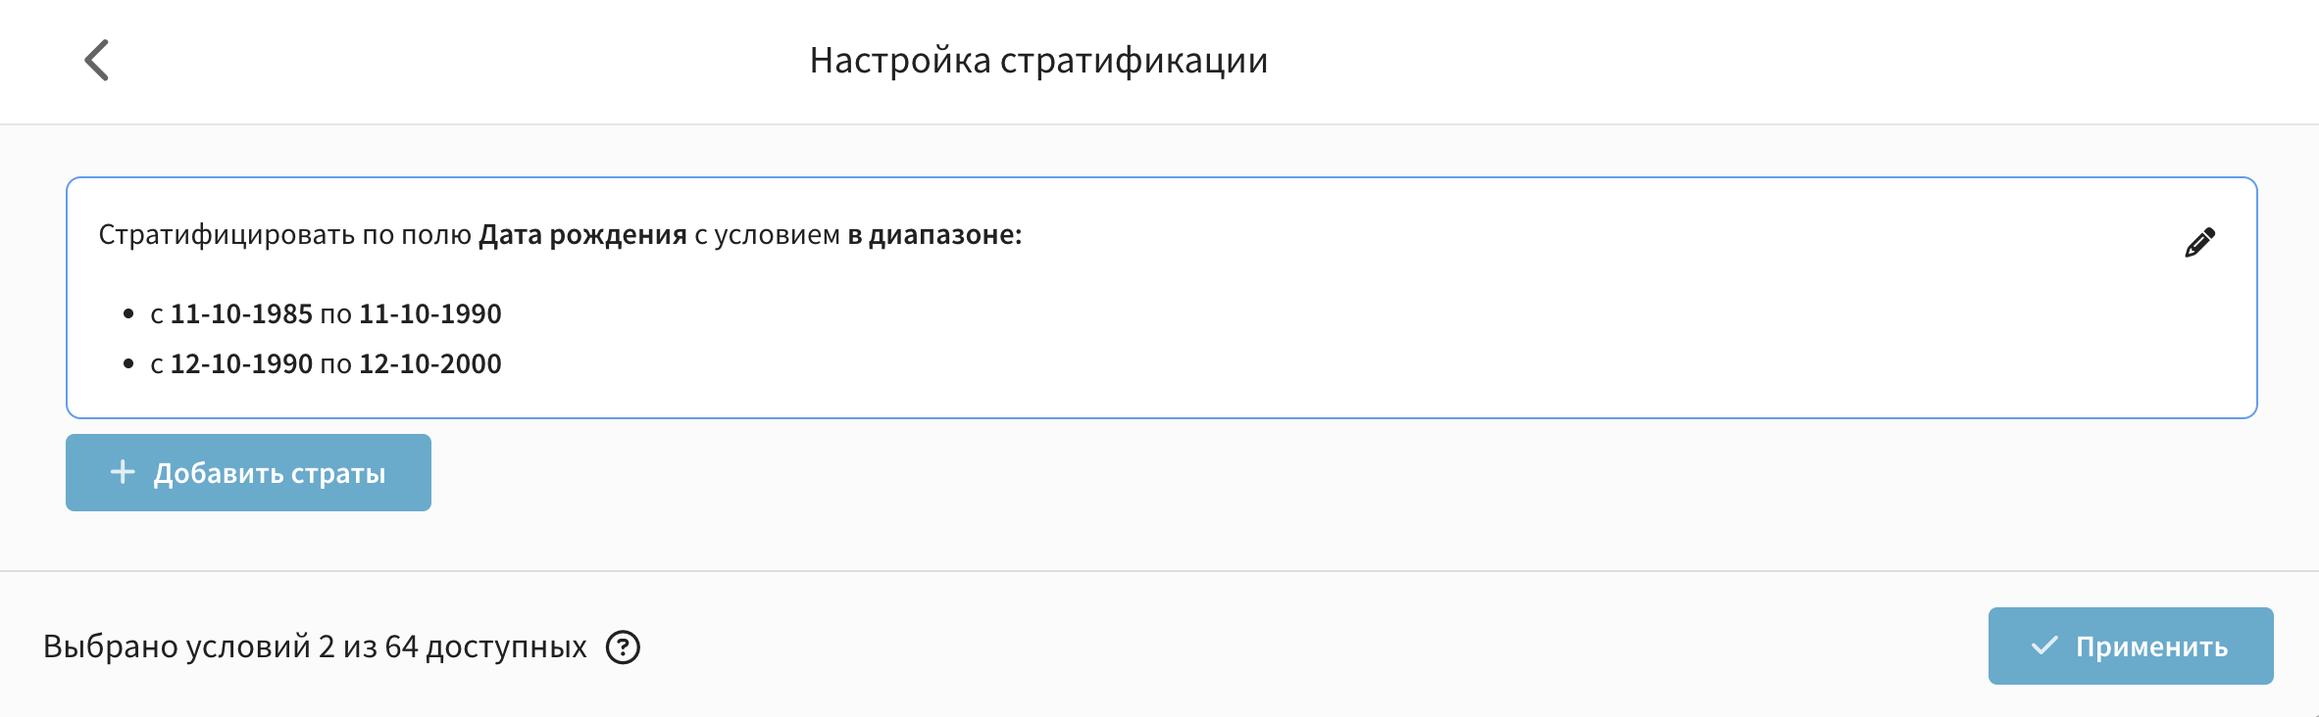Click the plus icon in Добавить страты
The image size is (2319, 717).
(x=123, y=472)
